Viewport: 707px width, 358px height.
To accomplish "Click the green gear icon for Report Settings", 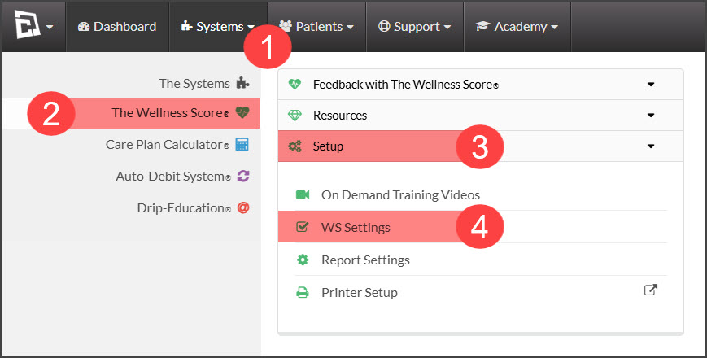I will point(303,260).
